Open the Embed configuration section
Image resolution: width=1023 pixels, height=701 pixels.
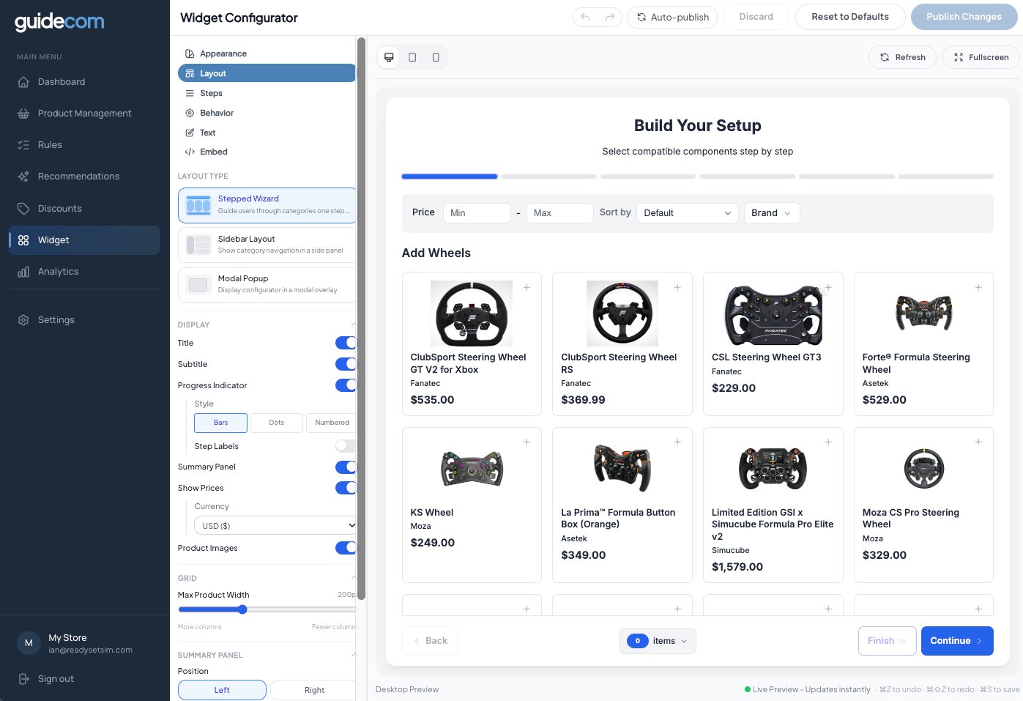pos(214,152)
